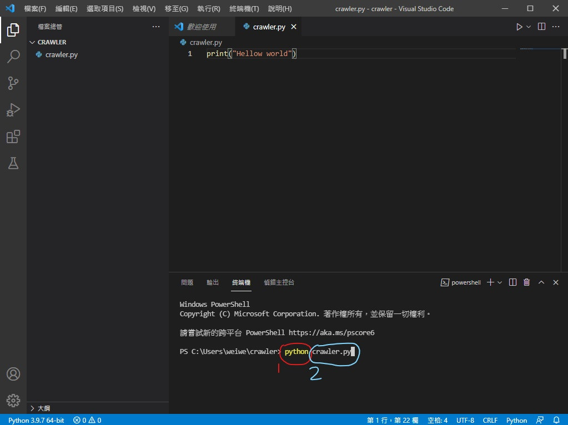Click the VS Code logo in title bar
The height and width of the screenshot is (425, 568).
[10, 8]
